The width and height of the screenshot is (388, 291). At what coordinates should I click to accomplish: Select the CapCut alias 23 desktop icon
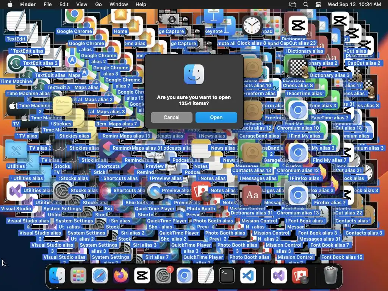click(x=298, y=25)
